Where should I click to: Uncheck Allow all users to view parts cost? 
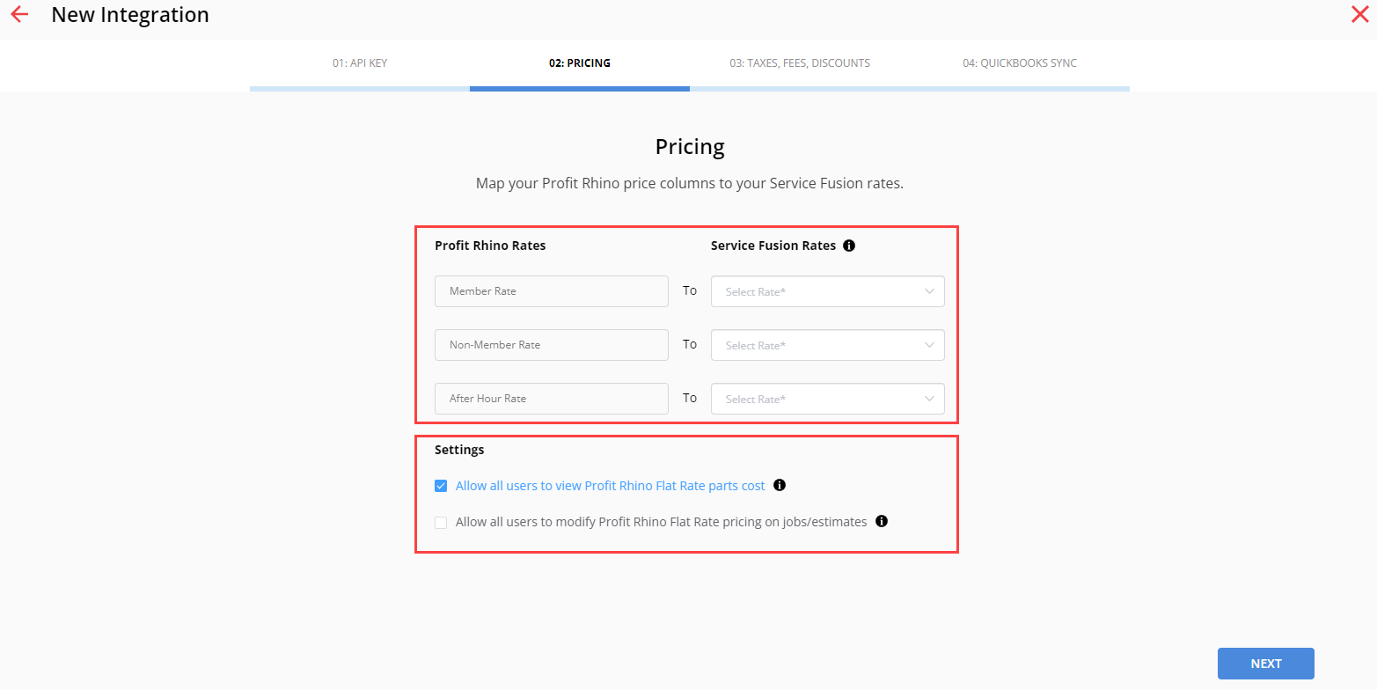click(x=441, y=486)
